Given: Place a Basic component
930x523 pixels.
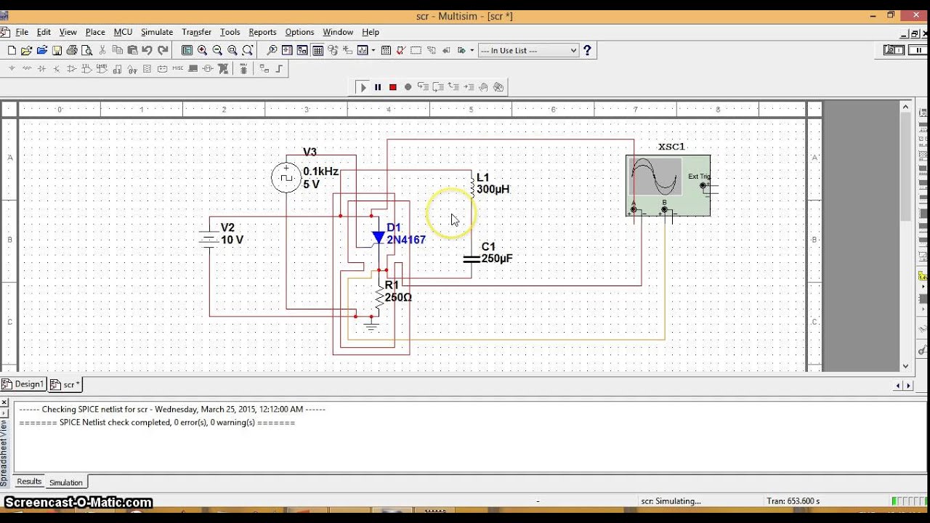Looking at the screenshot, I should [x=27, y=68].
